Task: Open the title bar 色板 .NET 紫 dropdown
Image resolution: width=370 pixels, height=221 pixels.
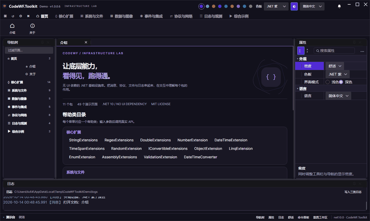Action: (x=276, y=7)
